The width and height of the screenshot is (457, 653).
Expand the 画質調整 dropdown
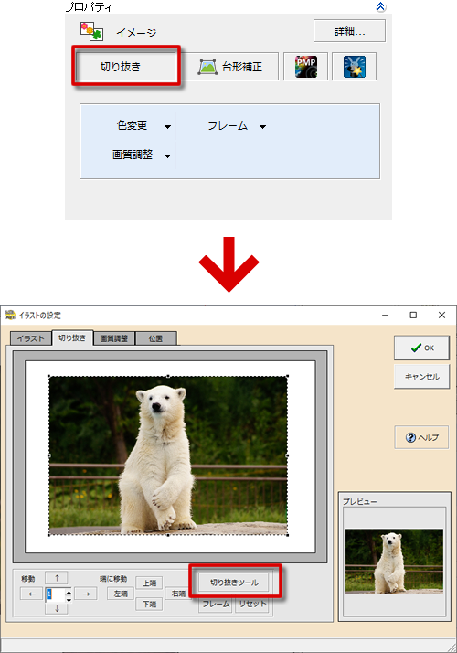(x=168, y=155)
